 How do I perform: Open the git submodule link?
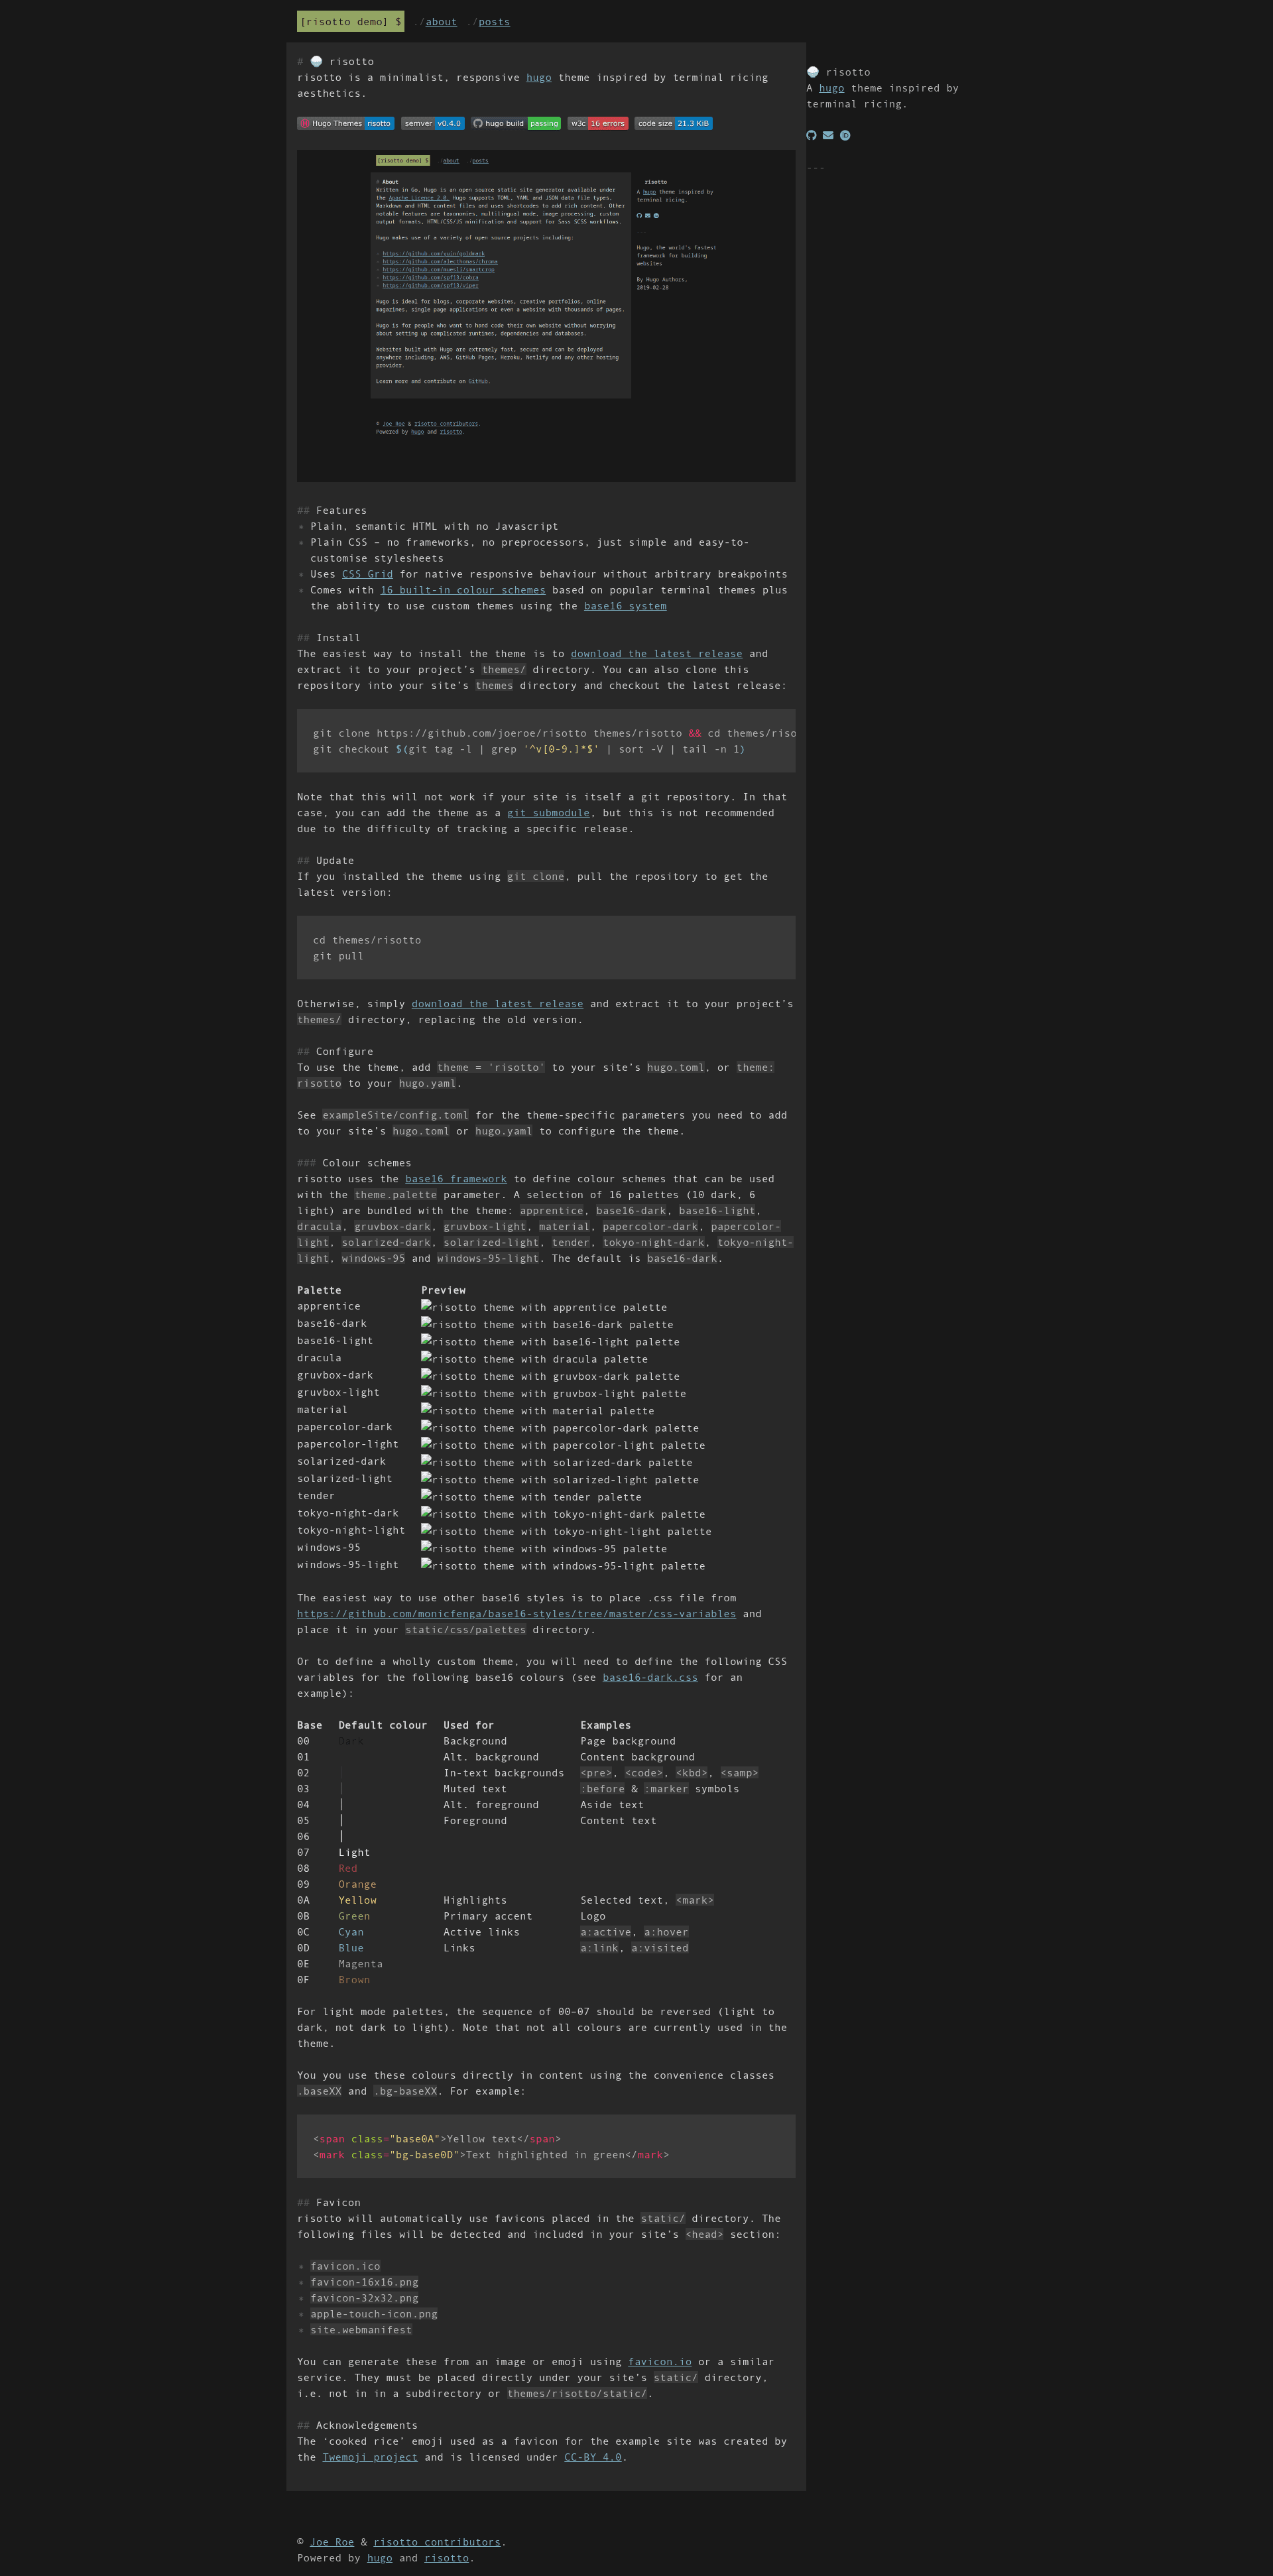click(548, 813)
